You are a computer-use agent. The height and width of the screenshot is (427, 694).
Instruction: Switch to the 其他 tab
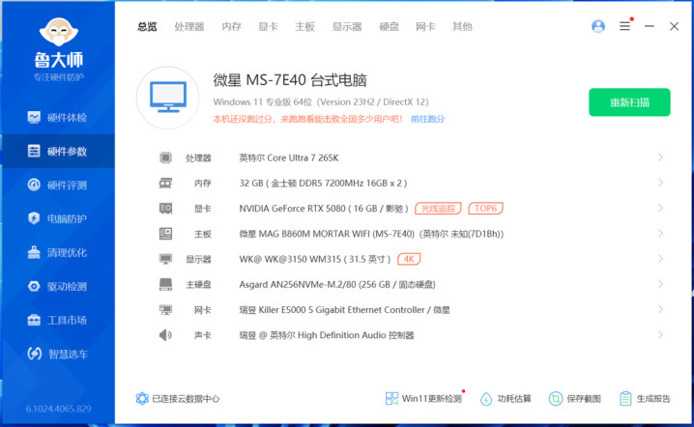click(x=462, y=26)
